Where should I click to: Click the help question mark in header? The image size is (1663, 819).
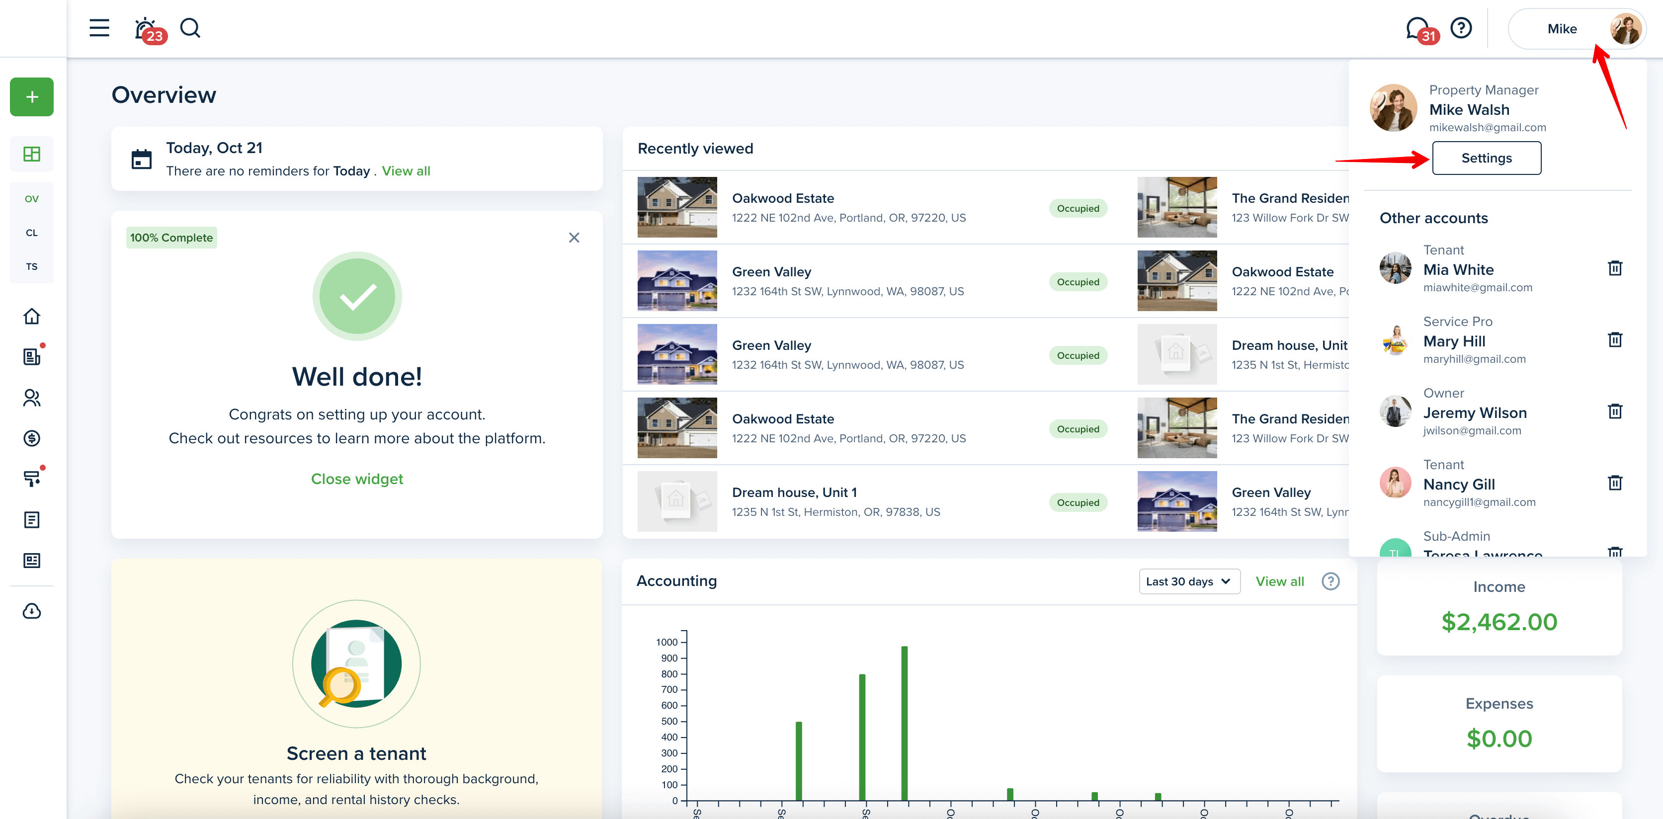[x=1461, y=28]
